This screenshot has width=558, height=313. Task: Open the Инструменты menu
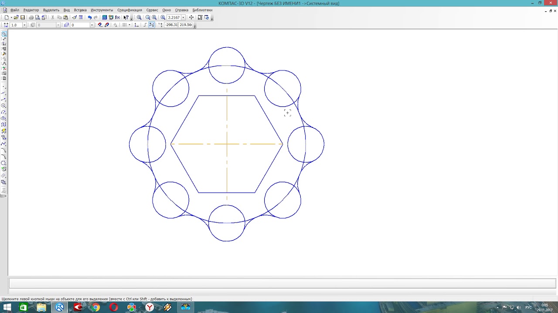tap(102, 10)
